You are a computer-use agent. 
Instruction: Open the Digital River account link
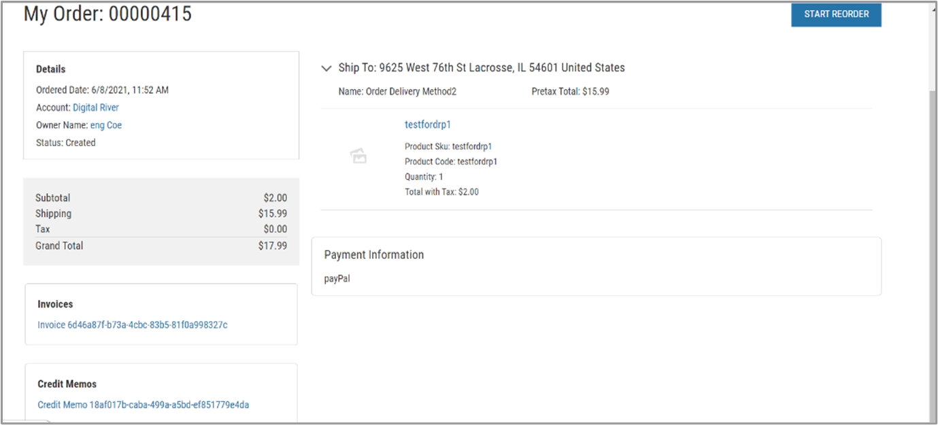tap(96, 107)
